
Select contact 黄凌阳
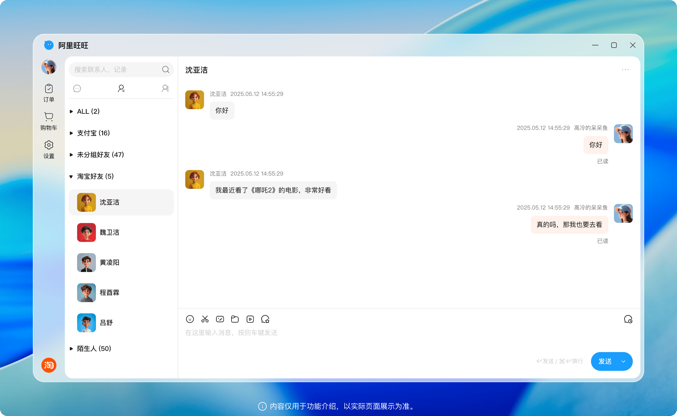(x=121, y=262)
